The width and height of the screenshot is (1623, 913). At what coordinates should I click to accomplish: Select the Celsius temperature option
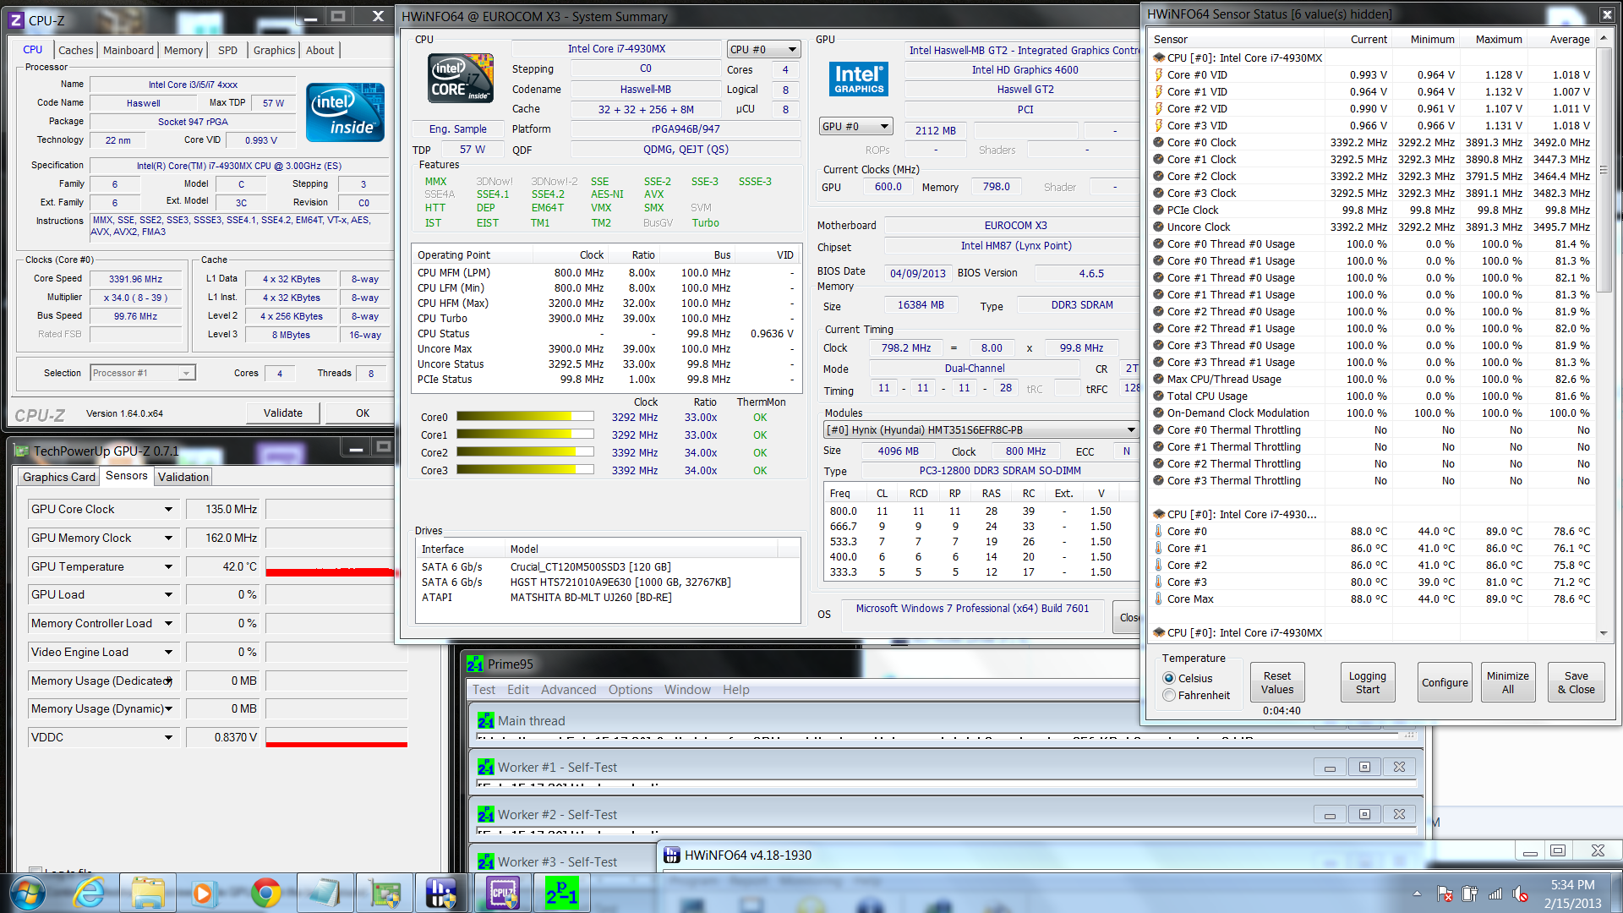pyautogui.click(x=1169, y=678)
